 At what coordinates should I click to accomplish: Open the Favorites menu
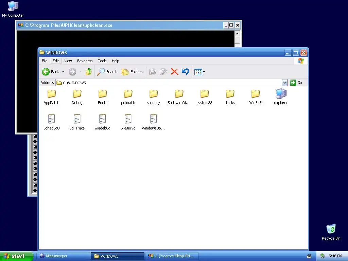(x=85, y=61)
